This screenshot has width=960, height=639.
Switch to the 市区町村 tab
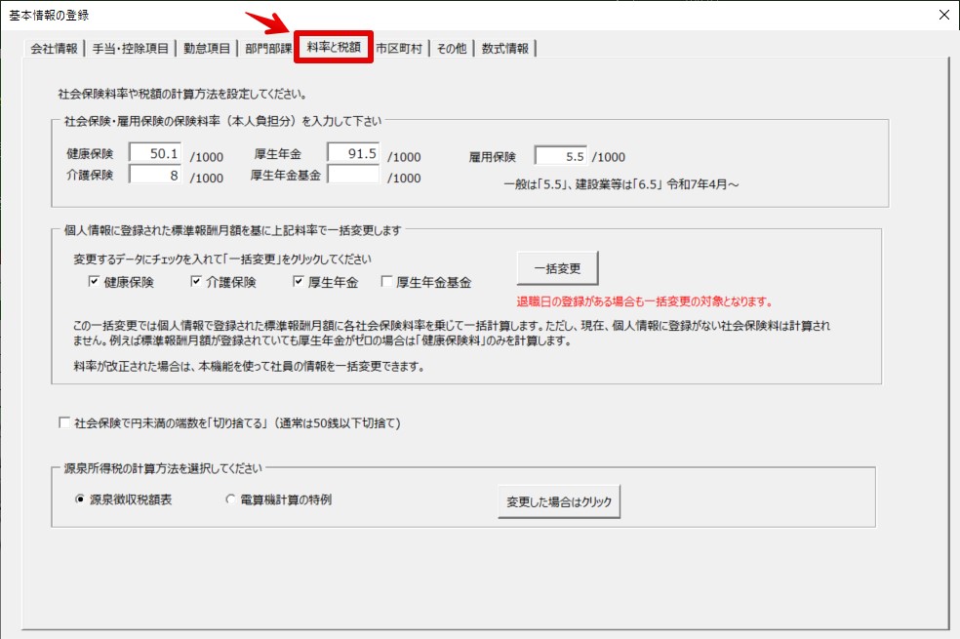click(399, 49)
